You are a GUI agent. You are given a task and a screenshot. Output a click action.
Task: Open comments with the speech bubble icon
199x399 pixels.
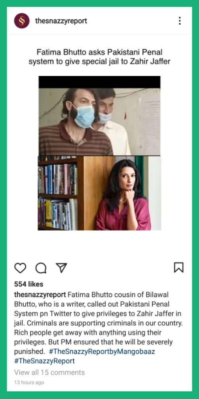click(x=41, y=268)
